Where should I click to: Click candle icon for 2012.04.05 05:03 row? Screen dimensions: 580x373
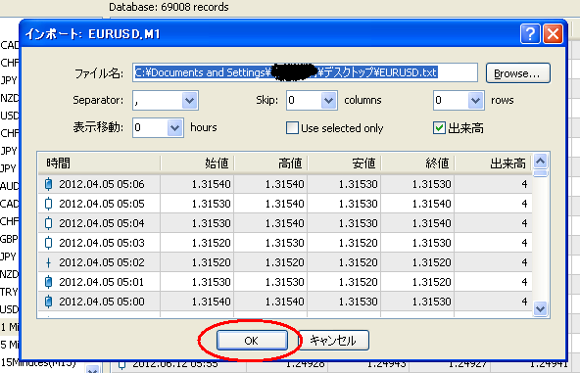[48, 243]
